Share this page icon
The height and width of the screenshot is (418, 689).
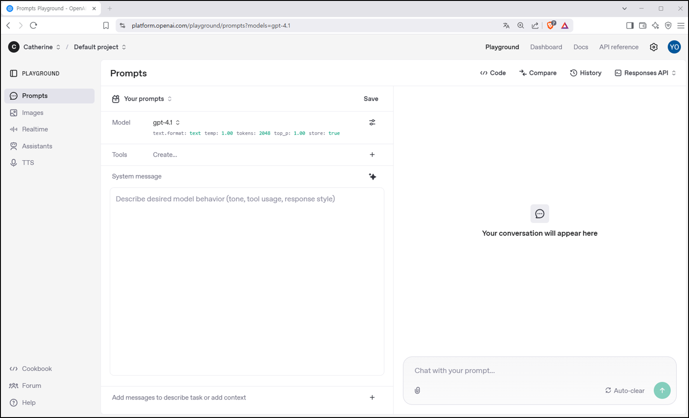click(x=535, y=25)
